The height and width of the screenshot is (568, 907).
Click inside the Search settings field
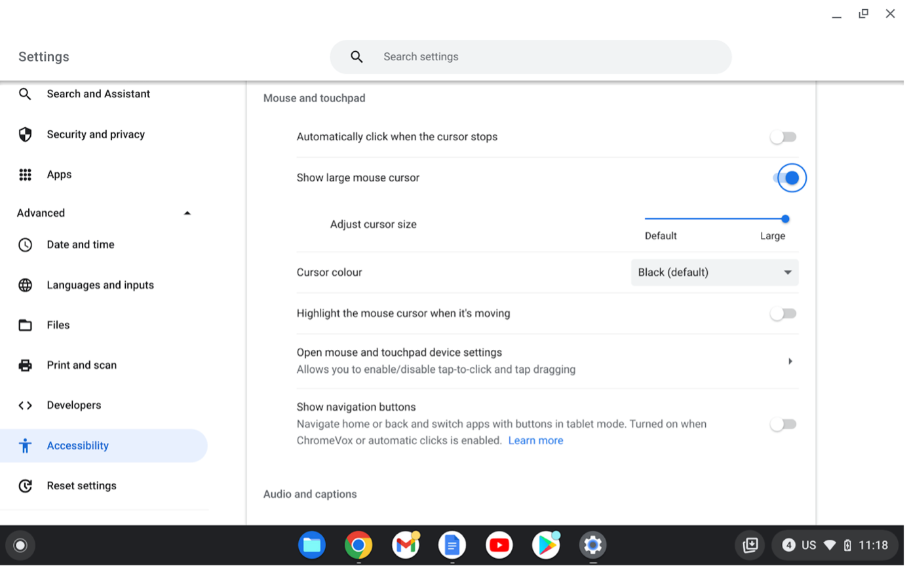[x=531, y=57]
